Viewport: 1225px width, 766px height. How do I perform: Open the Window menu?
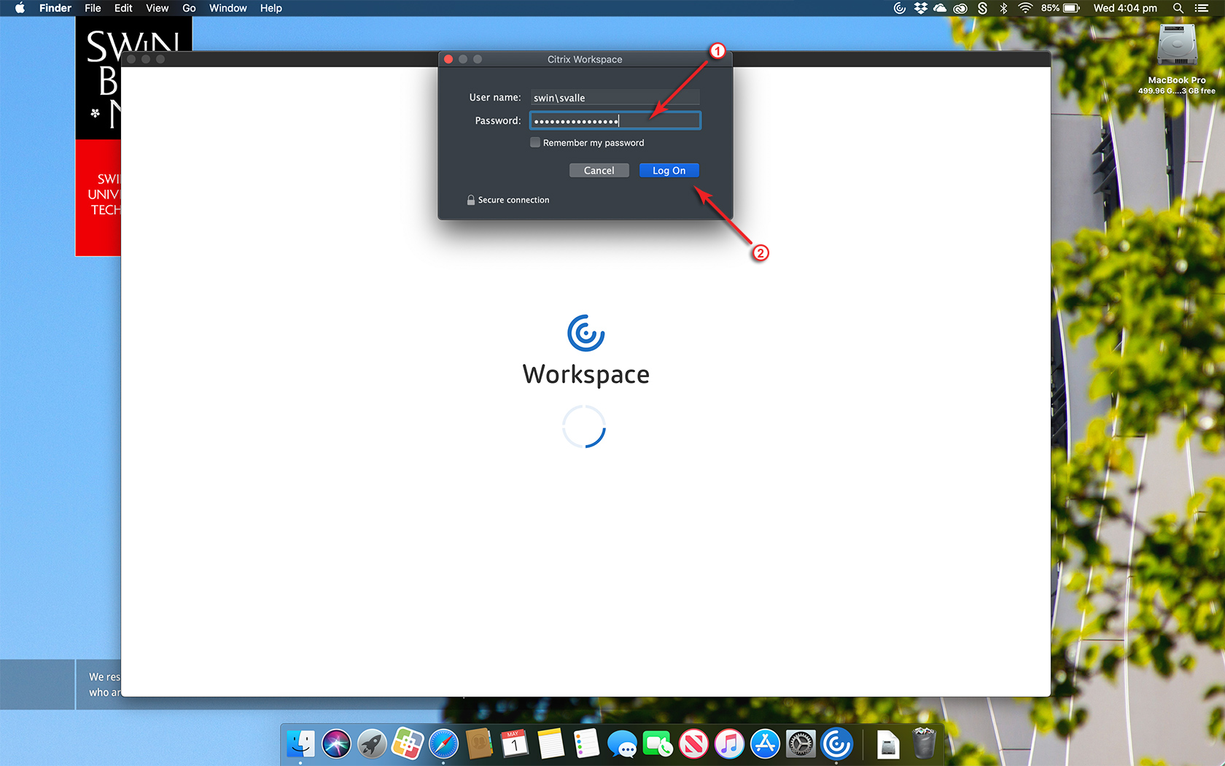coord(227,8)
